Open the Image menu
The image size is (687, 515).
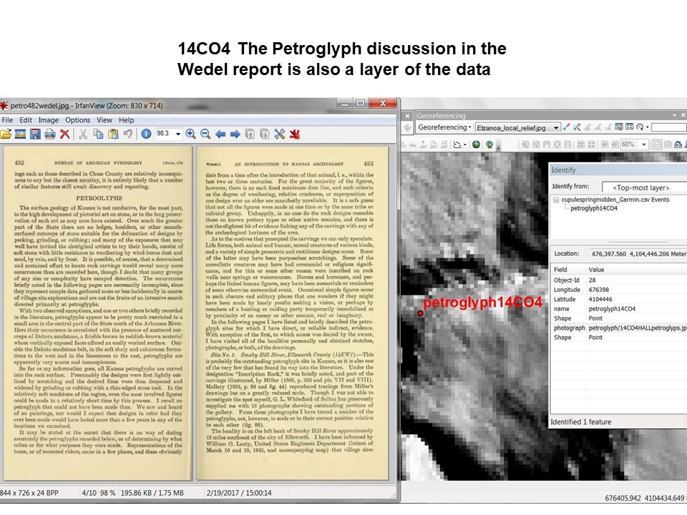(49, 120)
